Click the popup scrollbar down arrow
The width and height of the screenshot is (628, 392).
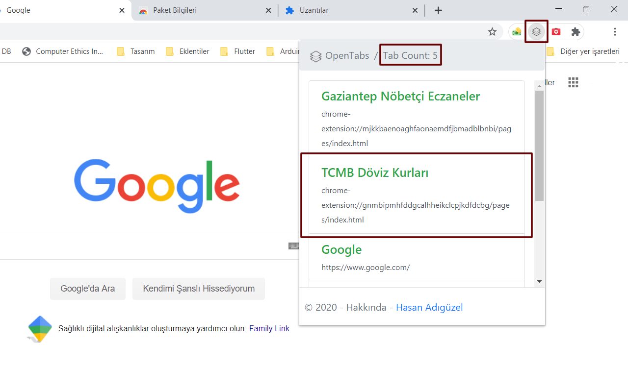539,281
